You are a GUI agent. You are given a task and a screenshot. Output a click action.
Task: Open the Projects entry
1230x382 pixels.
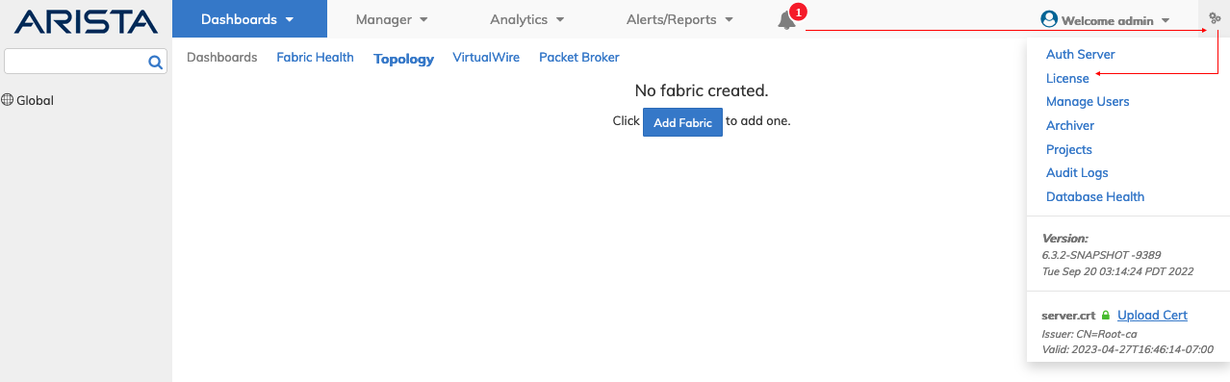tap(1069, 150)
